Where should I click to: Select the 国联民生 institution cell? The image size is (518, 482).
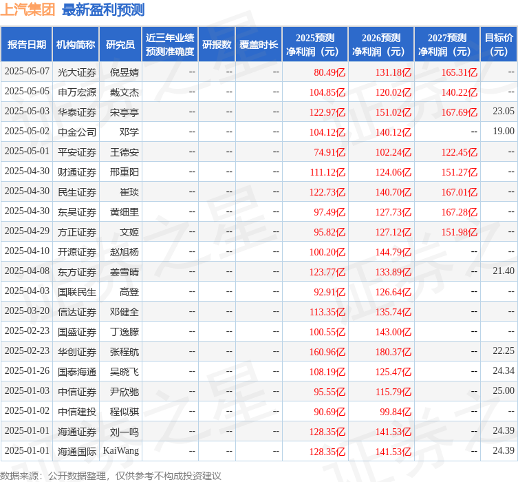pos(77,292)
